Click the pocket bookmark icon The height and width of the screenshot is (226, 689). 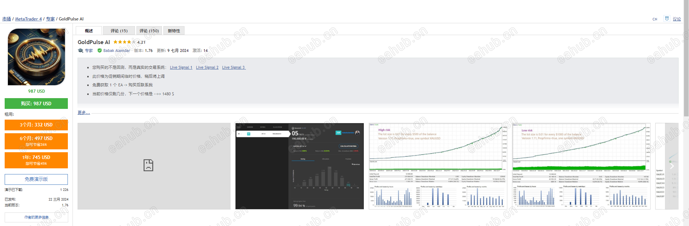667,19
